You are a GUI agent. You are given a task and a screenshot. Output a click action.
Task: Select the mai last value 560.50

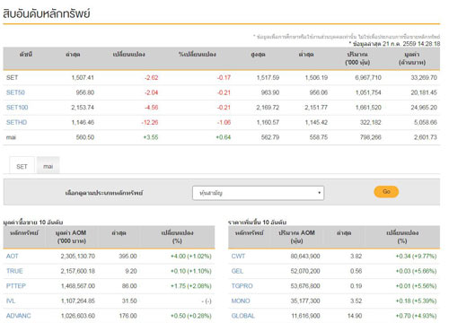point(85,137)
